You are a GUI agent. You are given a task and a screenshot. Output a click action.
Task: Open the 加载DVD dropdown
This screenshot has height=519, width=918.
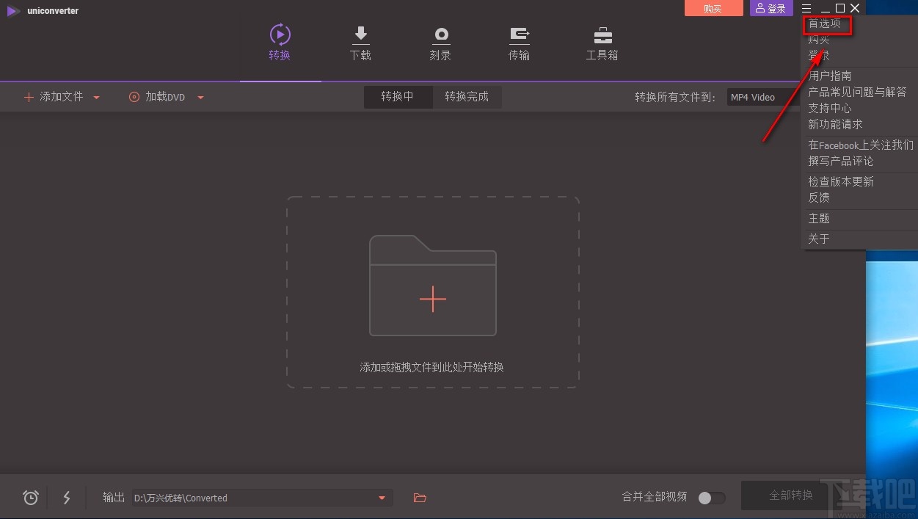(x=201, y=96)
